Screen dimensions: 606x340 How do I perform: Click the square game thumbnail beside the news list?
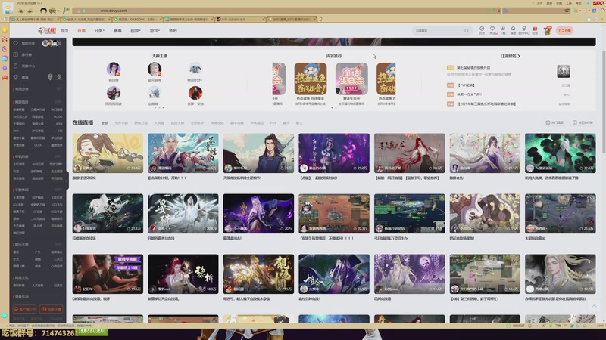point(564,71)
